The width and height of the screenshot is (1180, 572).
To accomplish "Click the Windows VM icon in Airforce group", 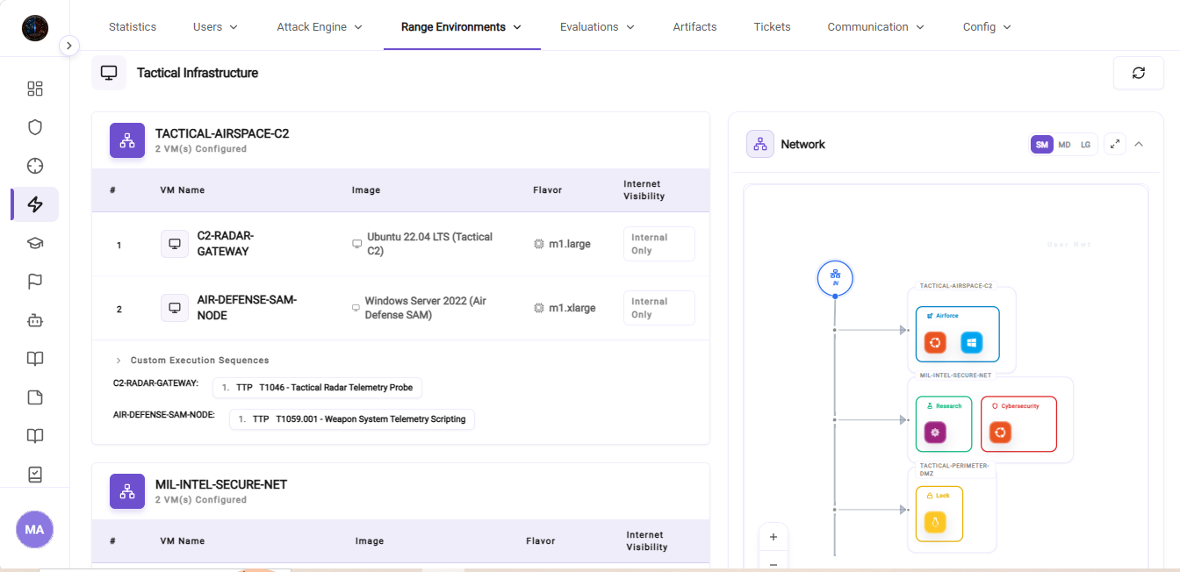I will [x=972, y=343].
